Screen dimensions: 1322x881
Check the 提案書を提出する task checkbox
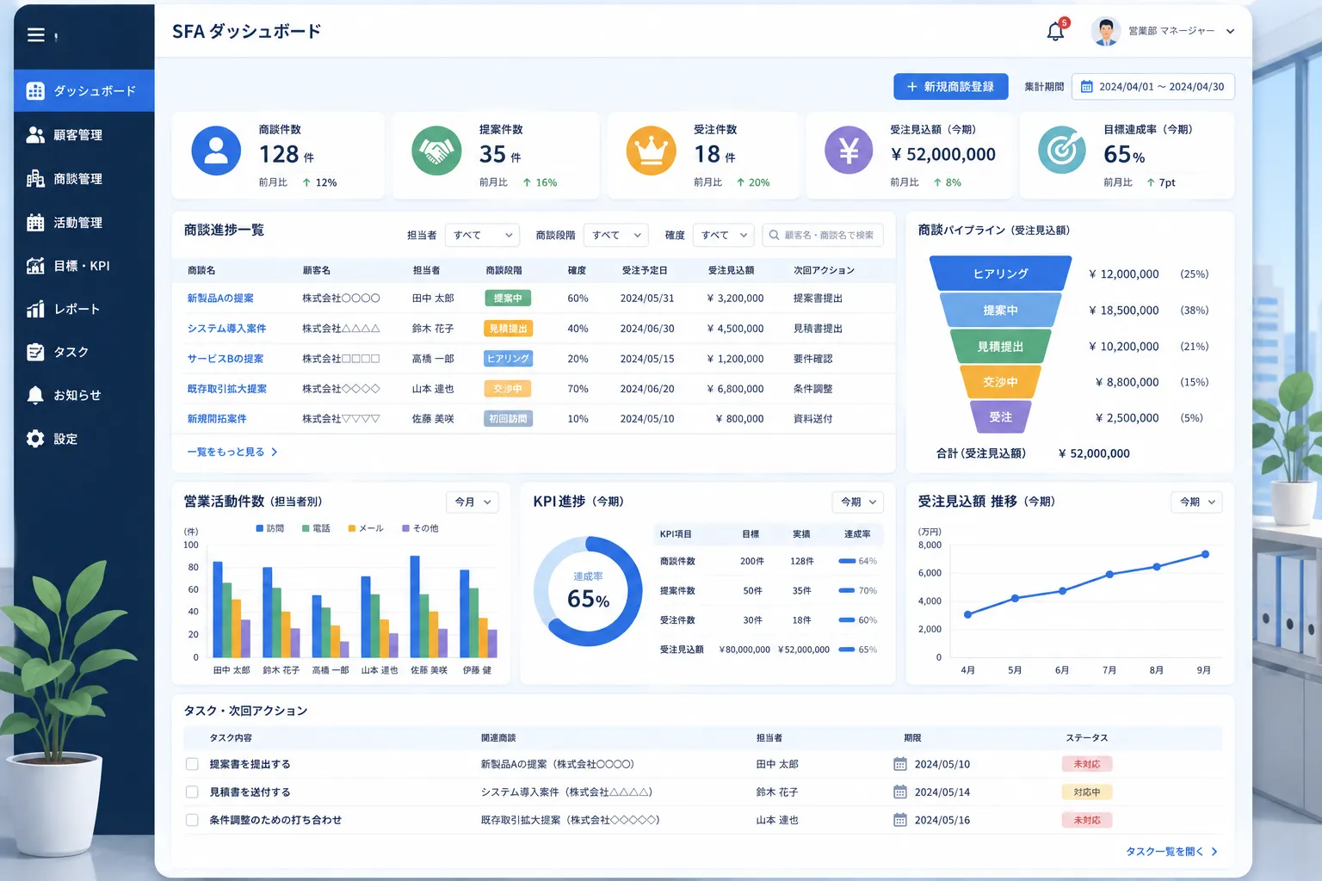pyautogui.click(x=192, y=764)
